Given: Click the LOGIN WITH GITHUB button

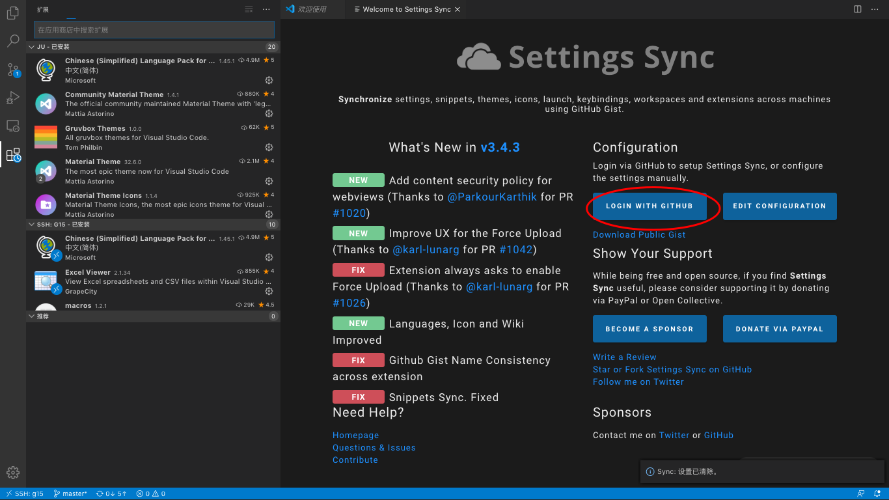Looking at the screenshot, I should tap(649, 206).
